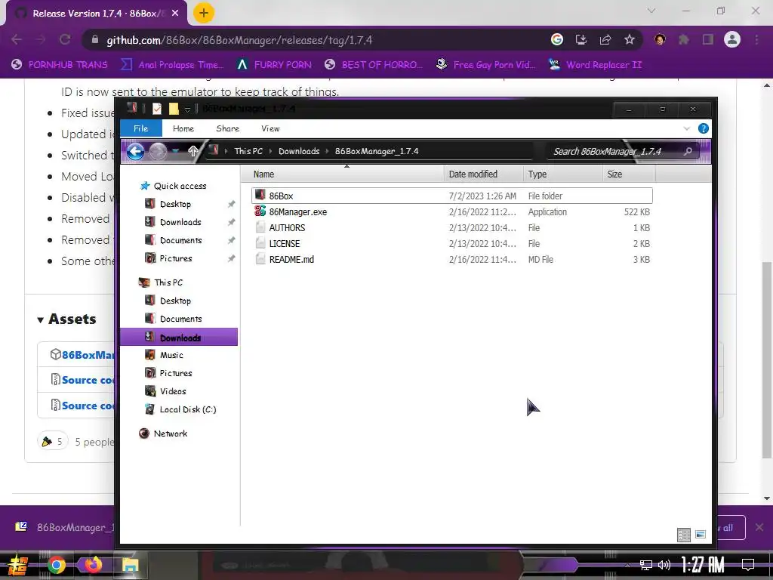773x580 pixels.
Task: Open Chrome profile avatar
Action: point(732,39)
